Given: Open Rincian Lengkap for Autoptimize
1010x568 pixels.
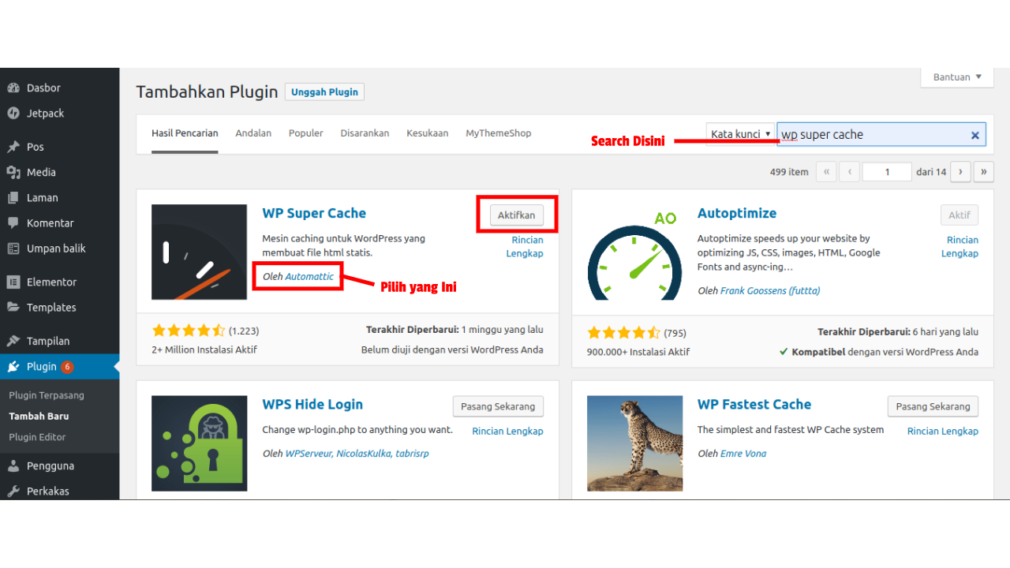Looking at the screenshot, I should pos(959,246).
